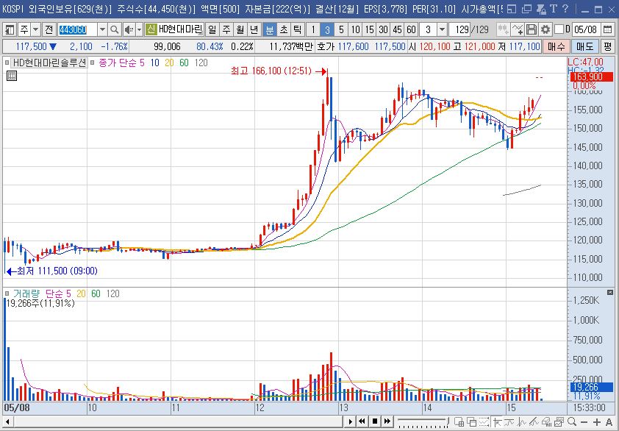Screen dimensions: 619x431
Task: Click the save diskette icon
Action: (532, 29)
